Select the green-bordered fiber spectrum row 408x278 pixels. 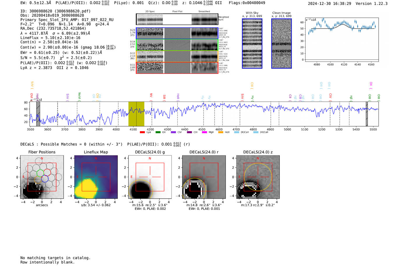(x=177, y=45)
